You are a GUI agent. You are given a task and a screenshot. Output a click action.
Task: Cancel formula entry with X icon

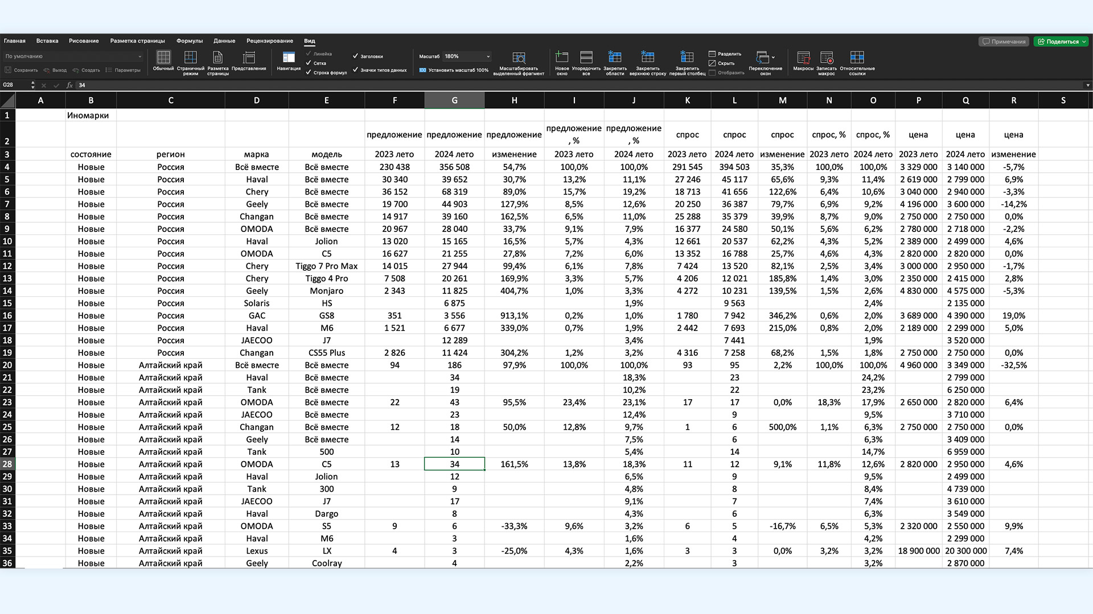[x=44, y=85]
